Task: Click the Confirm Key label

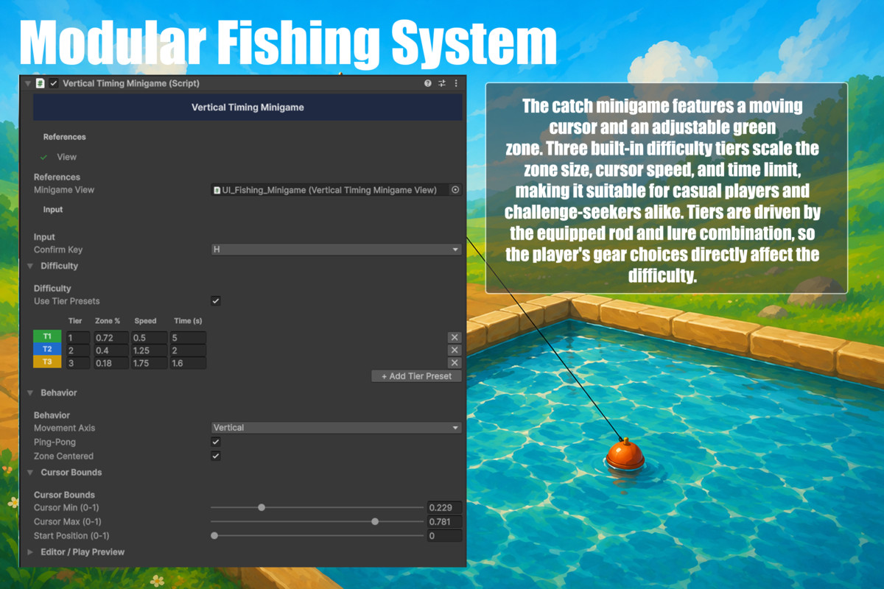Action: 58,250
